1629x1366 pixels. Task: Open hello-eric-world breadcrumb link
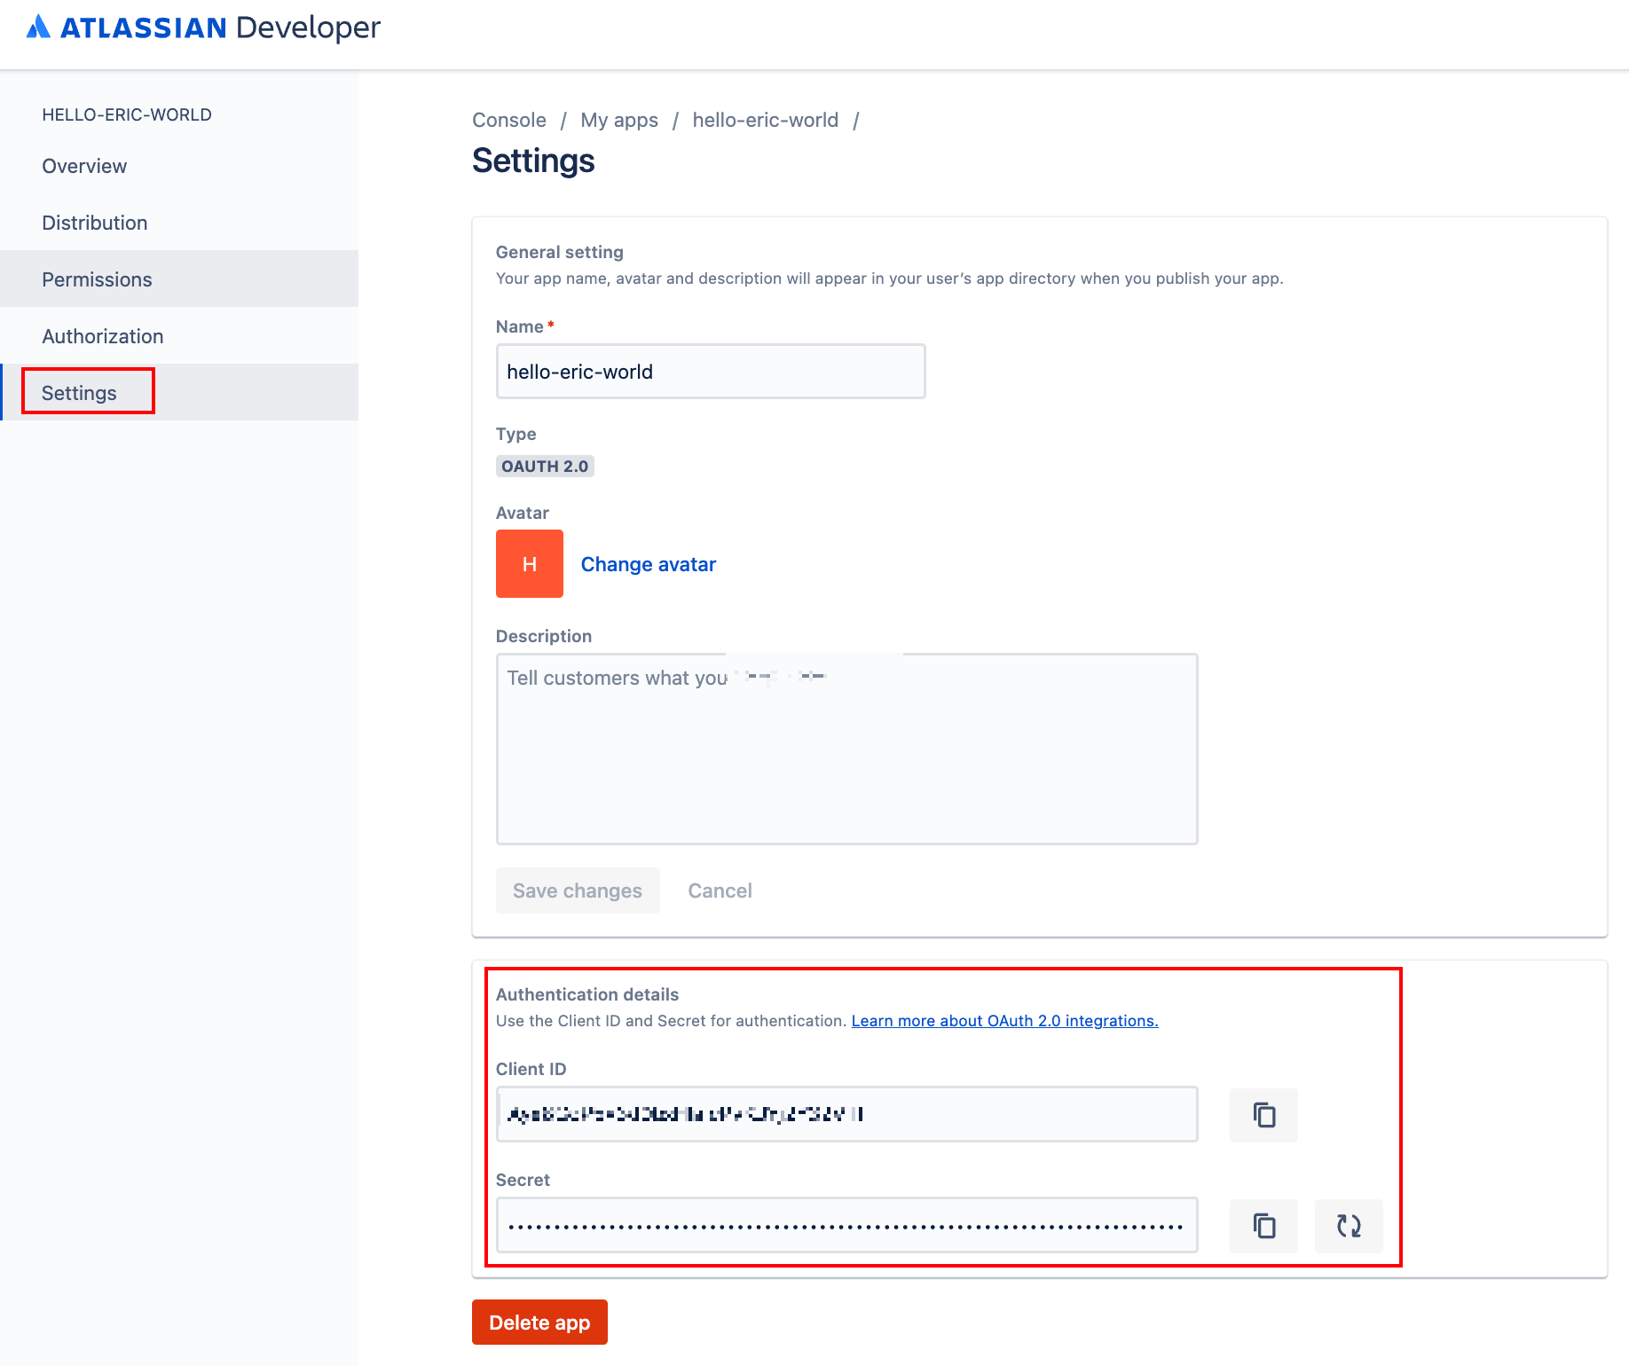[x=766, y=120]
